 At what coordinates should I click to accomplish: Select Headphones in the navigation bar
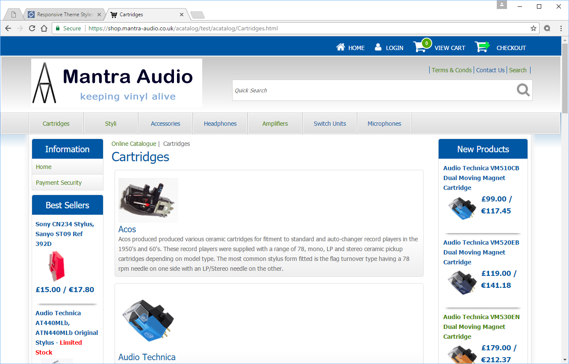220,124
